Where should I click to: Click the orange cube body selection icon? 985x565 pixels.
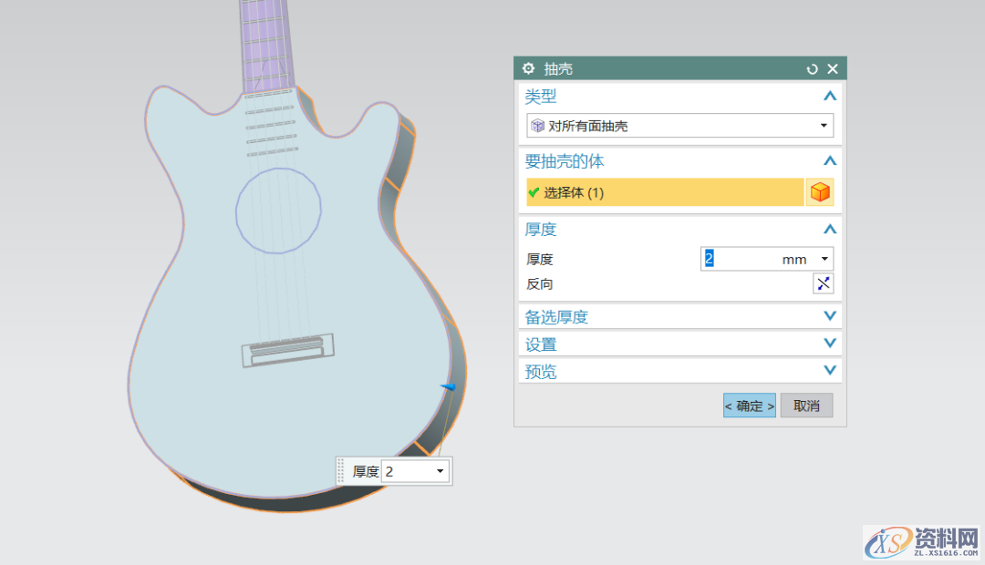(x=820, y=192)
